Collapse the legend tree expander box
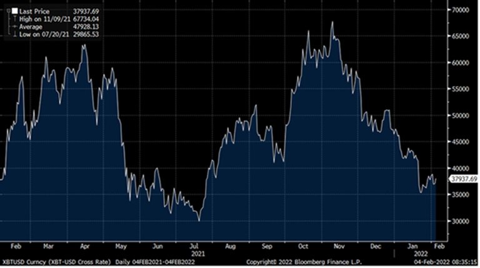 (x=7, y=11)
